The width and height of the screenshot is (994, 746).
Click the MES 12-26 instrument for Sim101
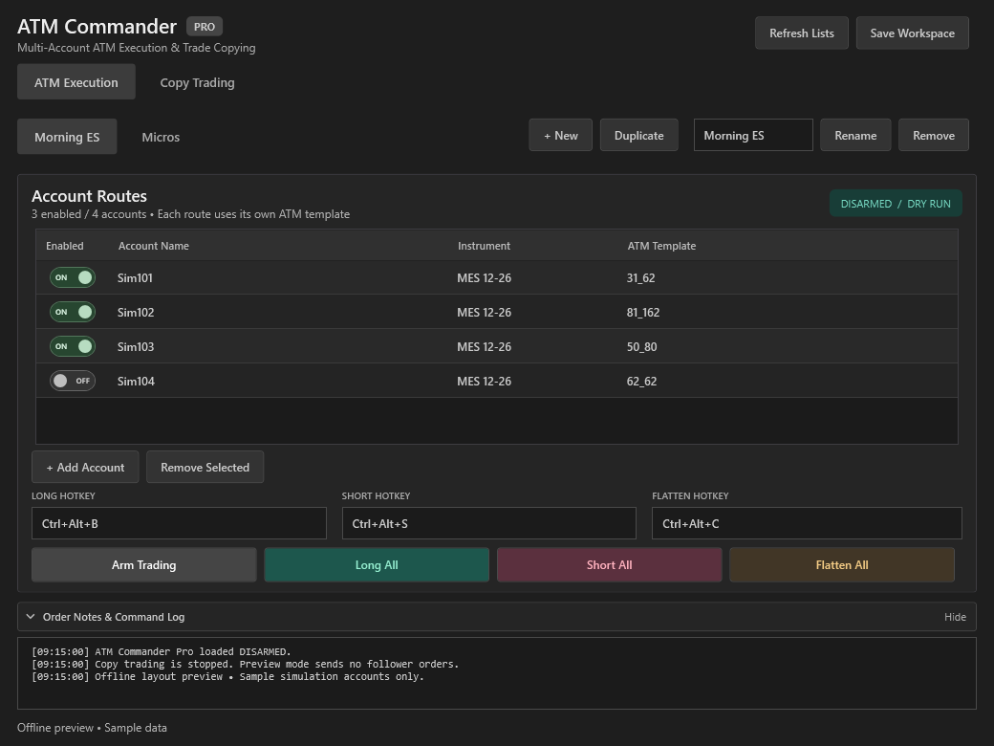[x=485, y=278]
